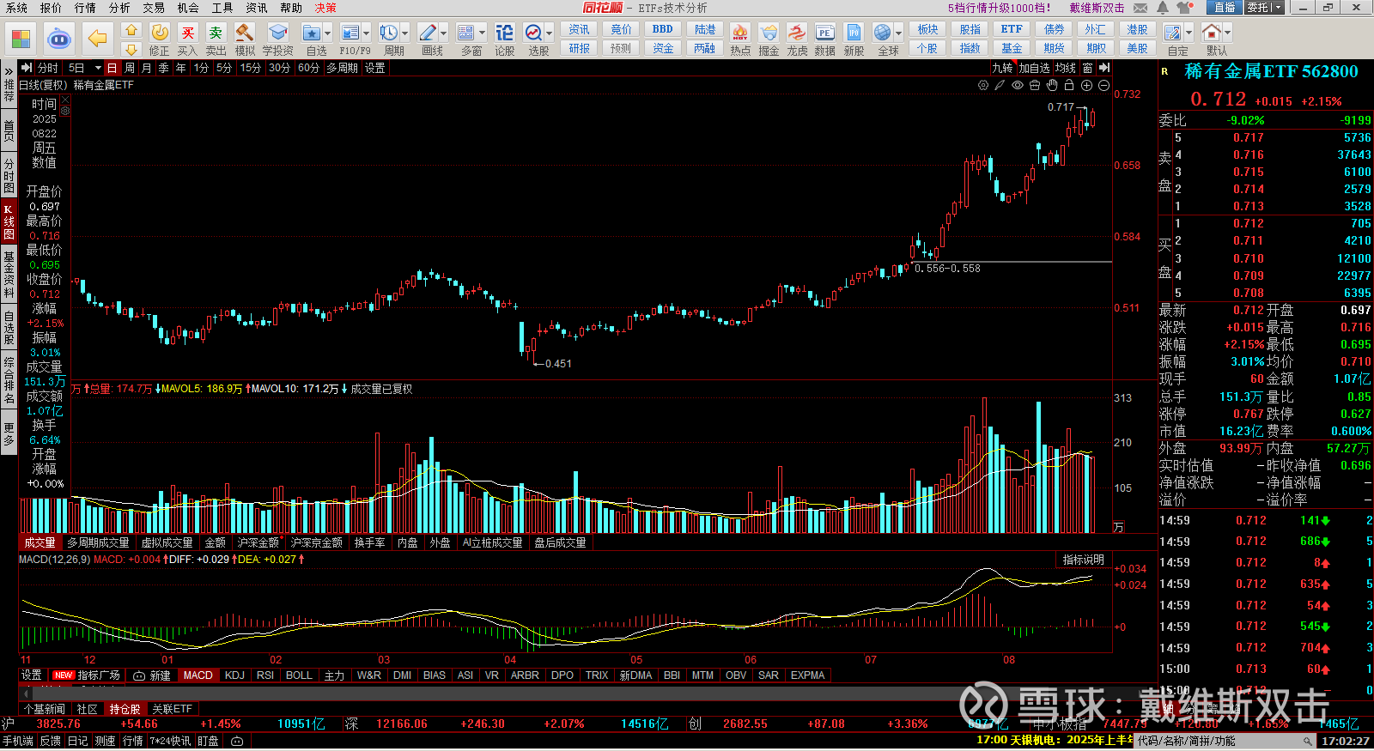Click the 买入 buy icon
1374x751 pixels.
[x=187, y=39]
